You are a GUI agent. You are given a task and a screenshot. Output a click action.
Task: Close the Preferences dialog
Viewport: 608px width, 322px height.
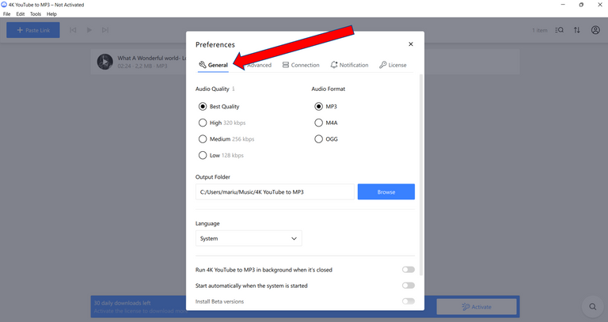[411, 44]
